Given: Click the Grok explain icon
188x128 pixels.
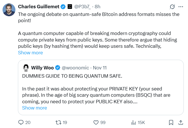Looking at the screenshot, I should [172, 7].
